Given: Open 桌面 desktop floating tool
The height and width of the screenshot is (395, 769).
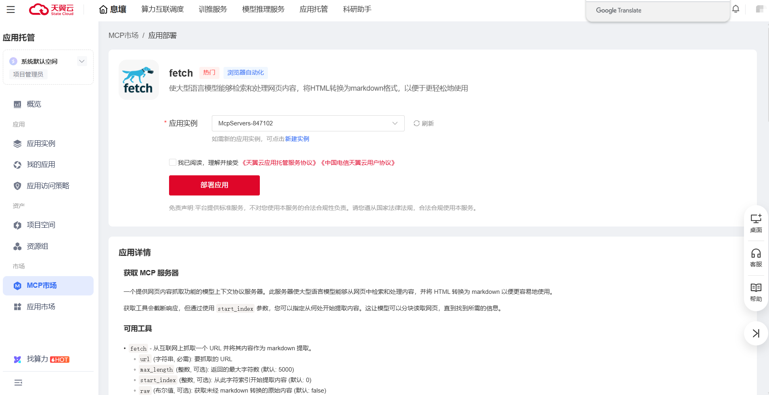Looking at the screenshot, I should click(x=756, y=223).
